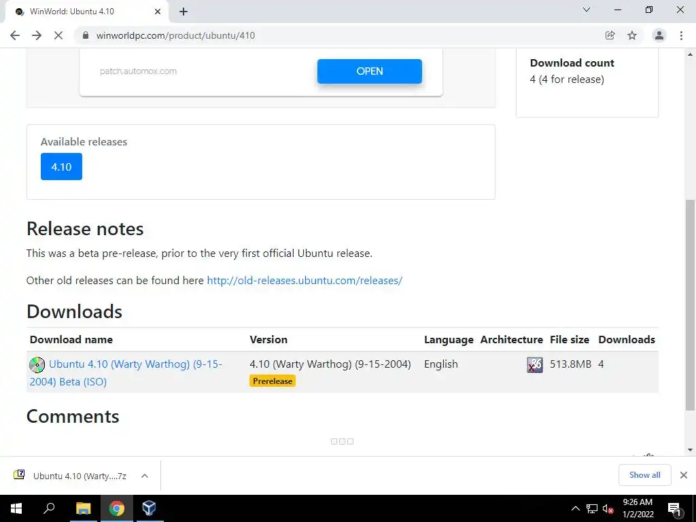The width and height of the screenshot is (696, 522).
Task: Click the yellow Prerelease badge
Action: click(x=273, y=381)
